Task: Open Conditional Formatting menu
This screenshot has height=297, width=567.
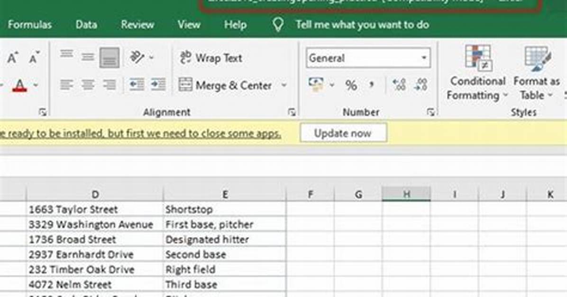Action: click(x=477, y=73)
